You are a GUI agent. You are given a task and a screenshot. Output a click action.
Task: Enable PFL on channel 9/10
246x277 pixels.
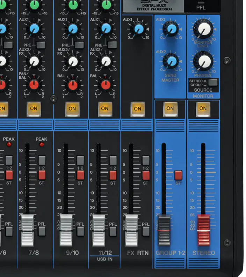(81, 231)
